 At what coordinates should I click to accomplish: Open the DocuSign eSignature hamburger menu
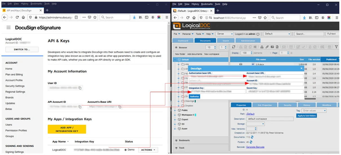[x=8, y=28]
